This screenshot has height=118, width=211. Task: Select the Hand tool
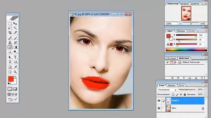point(10,72)
